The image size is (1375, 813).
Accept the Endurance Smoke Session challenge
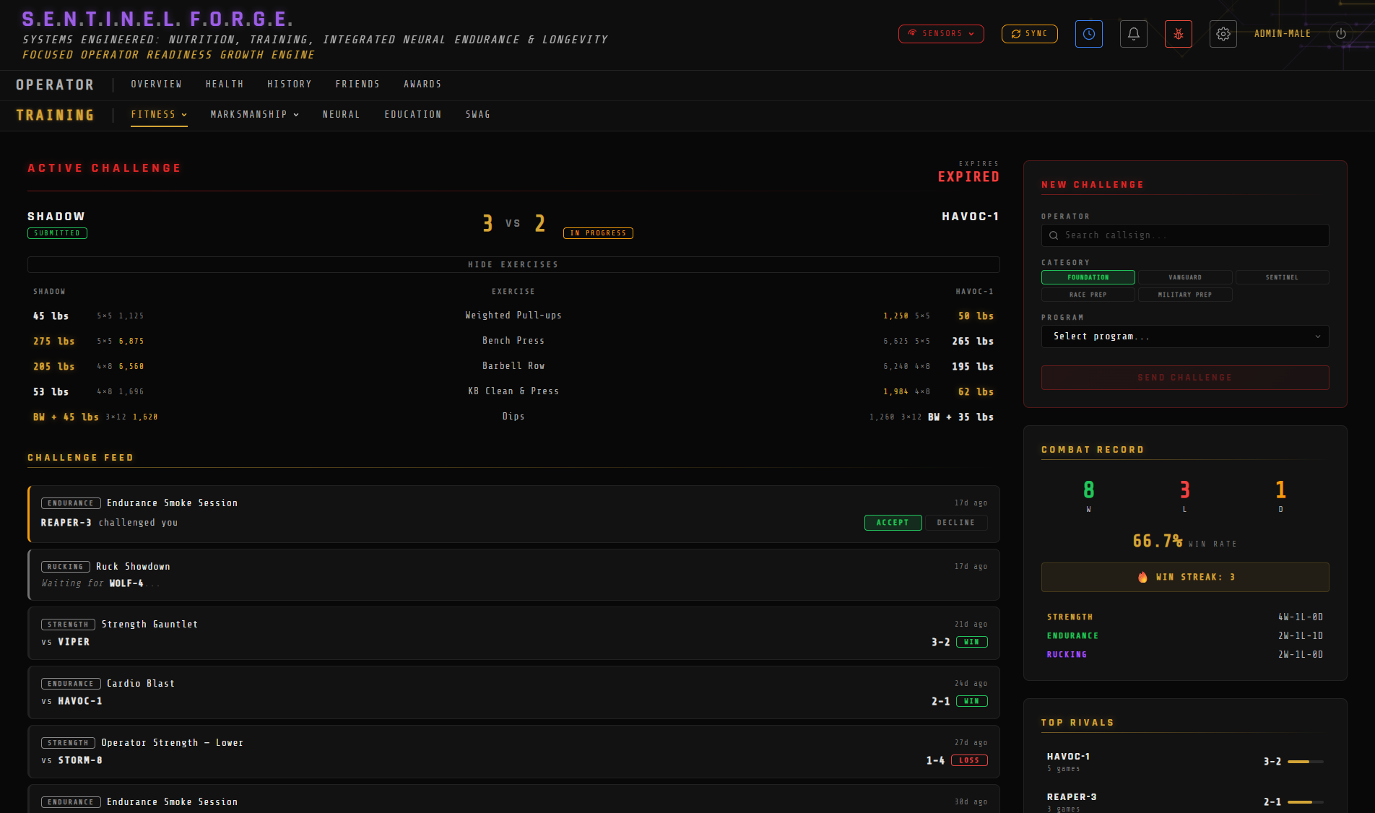(x=893, y=522)
